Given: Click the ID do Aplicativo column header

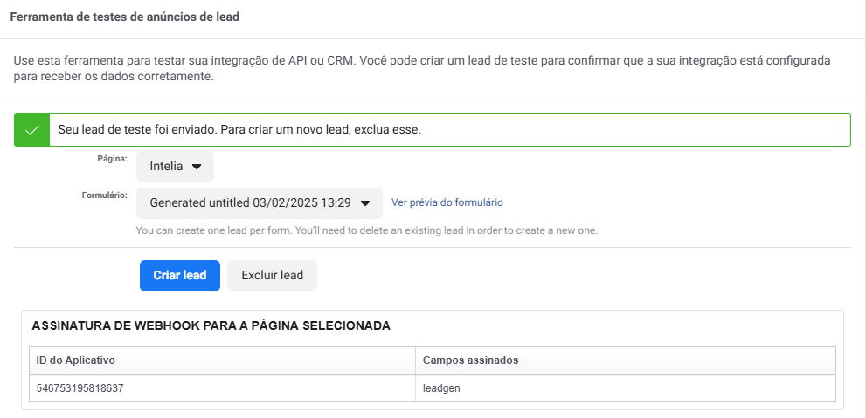Looking at the screenshot, I should 76,360.
